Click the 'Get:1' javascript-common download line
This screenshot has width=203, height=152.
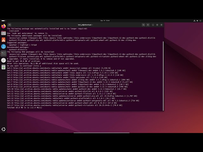(59, 68)
